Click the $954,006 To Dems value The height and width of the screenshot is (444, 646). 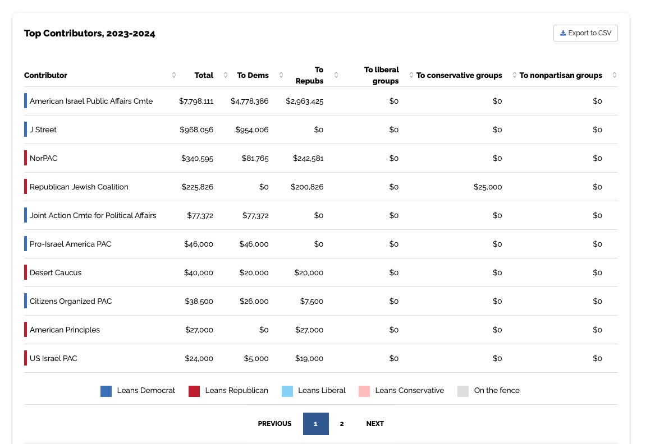pyautogui.click(x=252, y=129)
